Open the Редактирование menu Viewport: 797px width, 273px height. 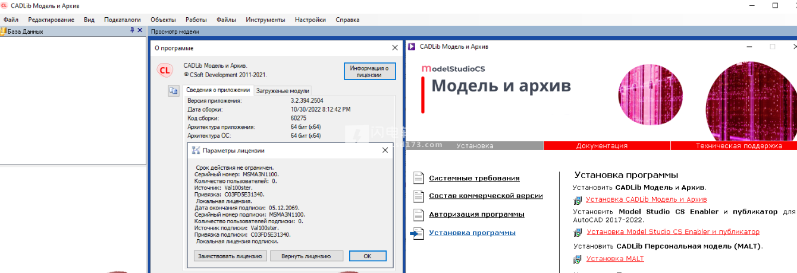51,20
